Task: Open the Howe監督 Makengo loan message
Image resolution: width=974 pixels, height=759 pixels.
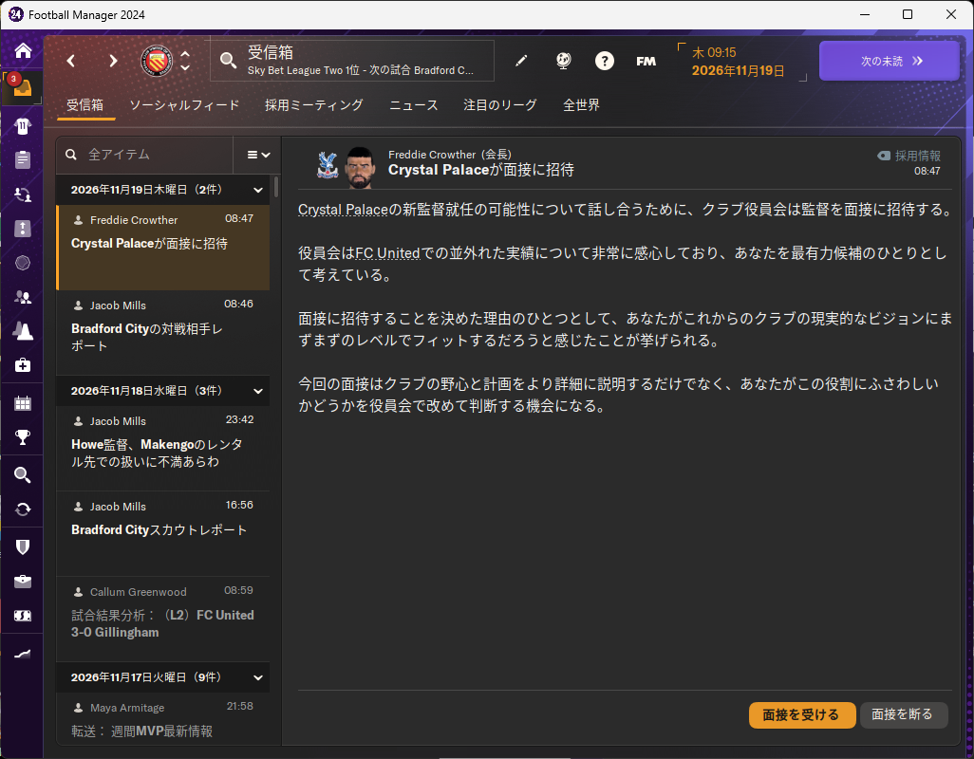Action: (x=162, y=449)
